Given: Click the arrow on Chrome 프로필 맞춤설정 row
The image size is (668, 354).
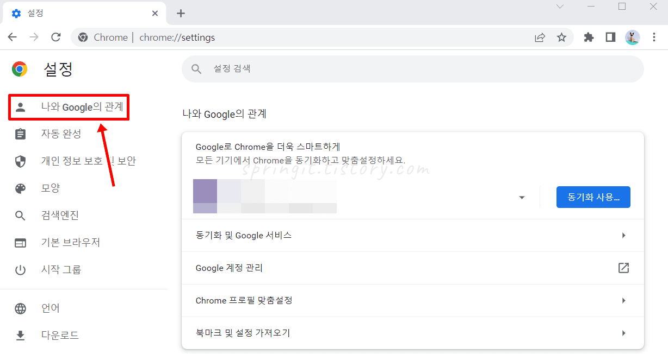Looking at the screenshot, I should 623,300.
